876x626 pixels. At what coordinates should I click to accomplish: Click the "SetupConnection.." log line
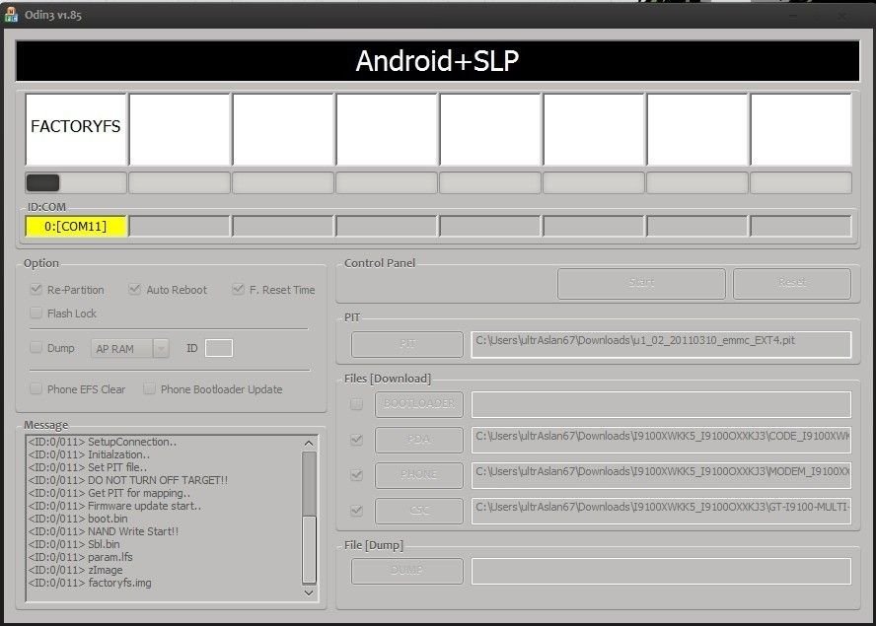(x=103, y=442)
